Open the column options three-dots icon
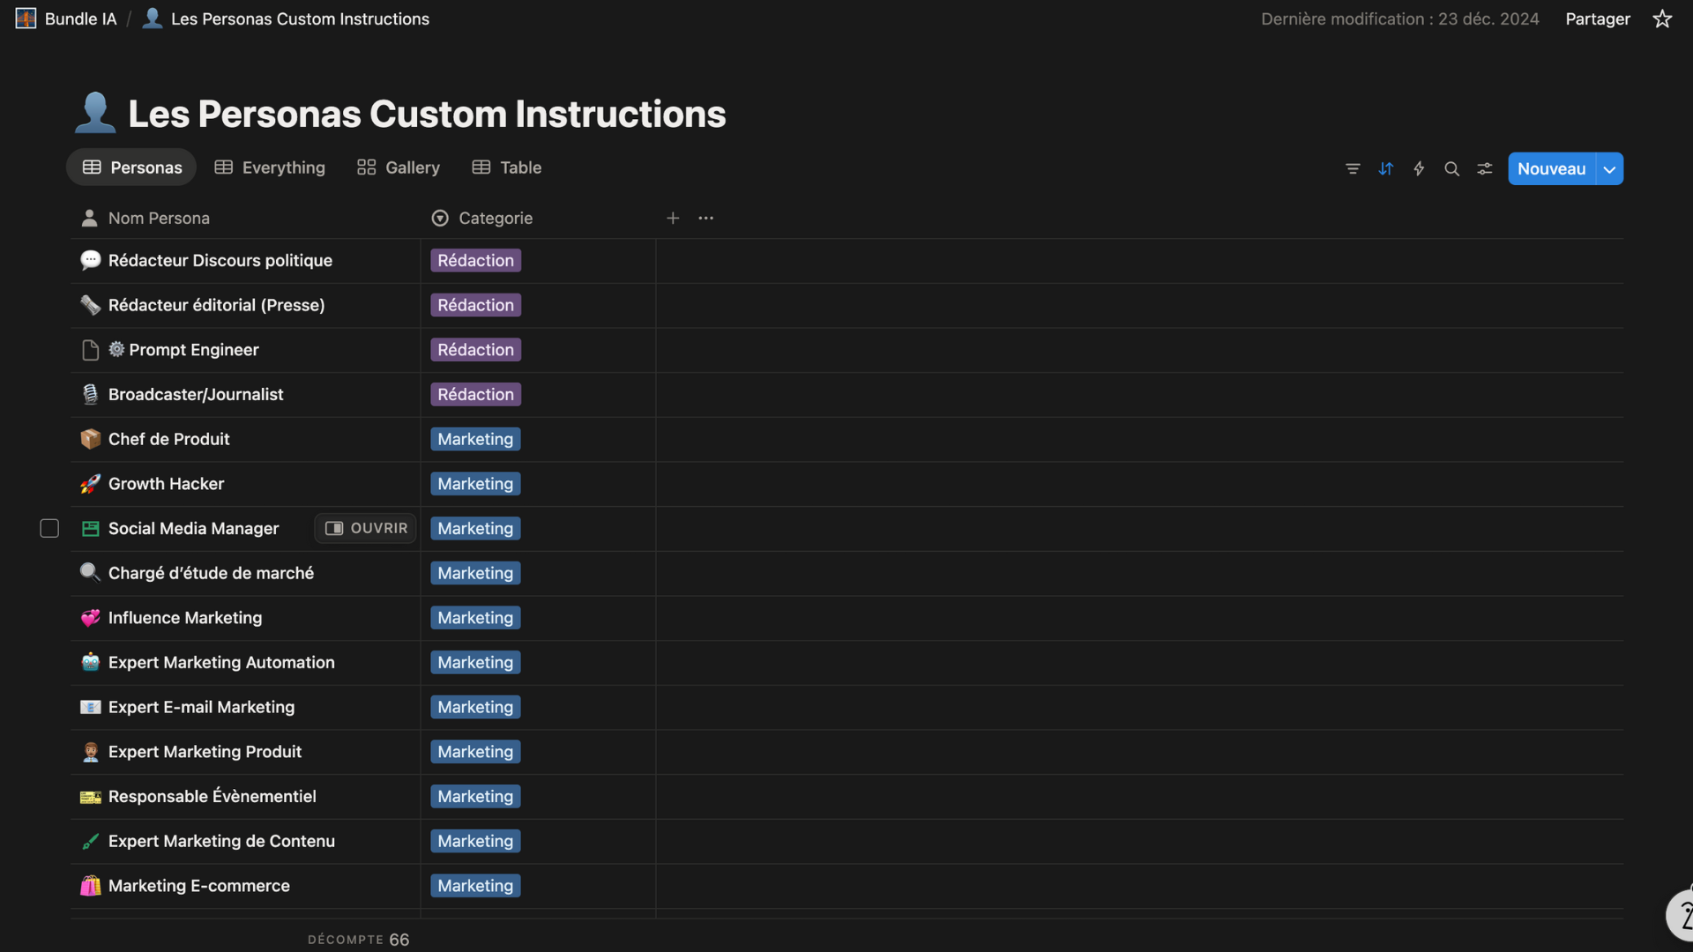The image size is (1693, 952). click(706, 218)
